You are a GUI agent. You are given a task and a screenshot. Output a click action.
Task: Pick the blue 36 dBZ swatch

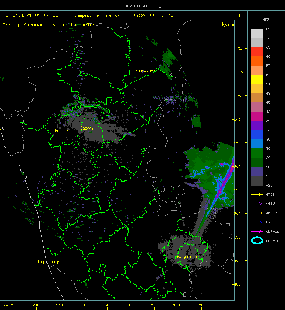pos(257,134)
